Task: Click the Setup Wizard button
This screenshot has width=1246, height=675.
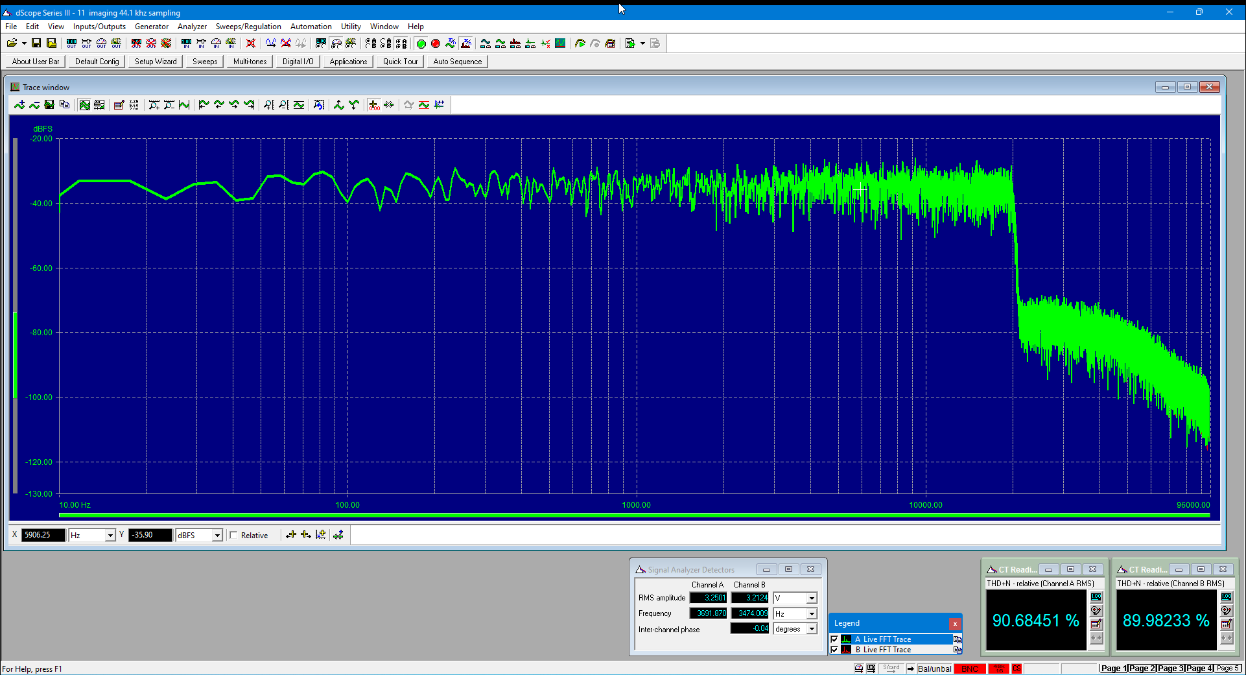Action: (x=156, y=62)
